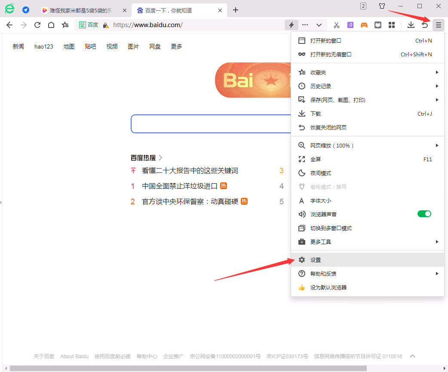
Task: Open 字体大小 menu option
Action: 368,200
